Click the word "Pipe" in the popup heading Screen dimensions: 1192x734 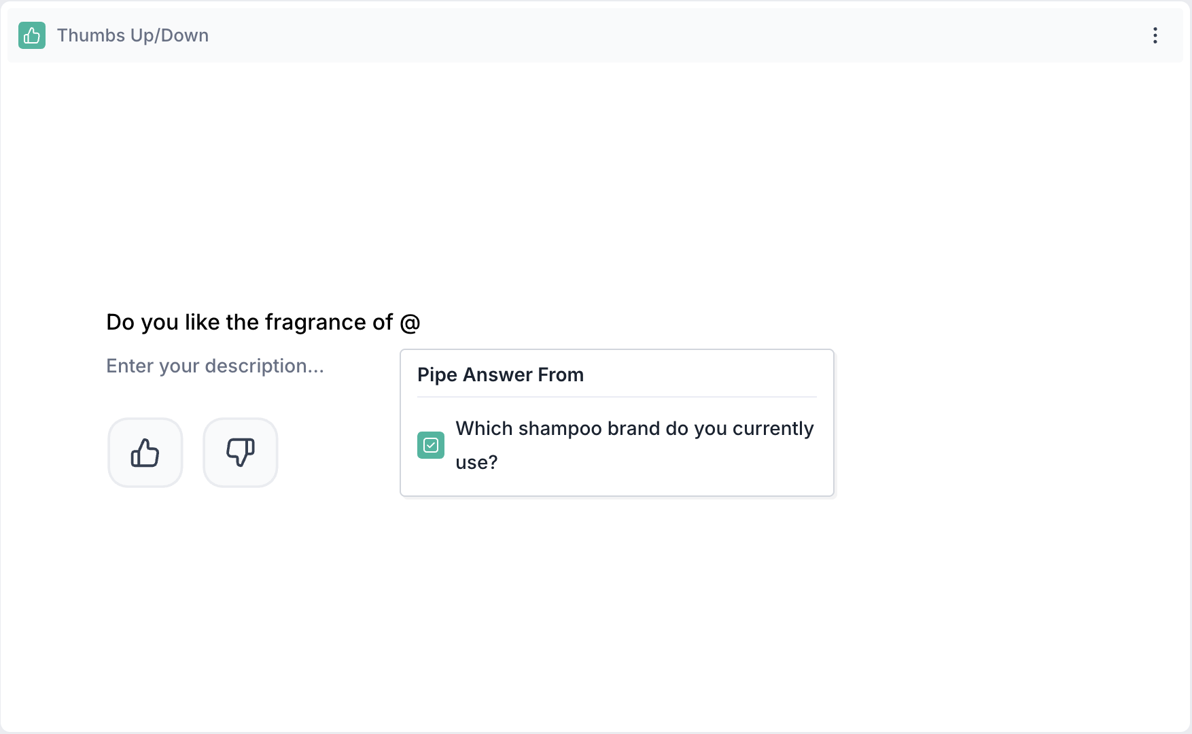click(438, 374)
